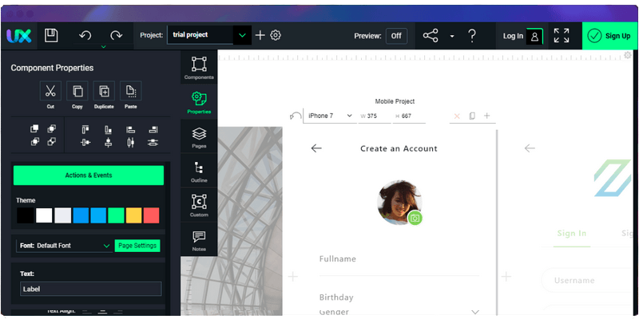Click the green Sign Up button
Viewport: 639px width, 319px height.
click(609, 36)
